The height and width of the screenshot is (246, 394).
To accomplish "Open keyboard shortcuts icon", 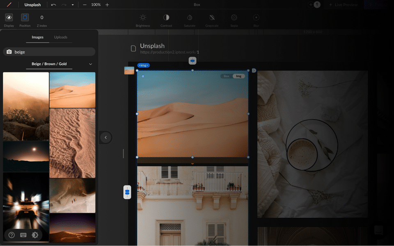I will [x=23, y=235].
